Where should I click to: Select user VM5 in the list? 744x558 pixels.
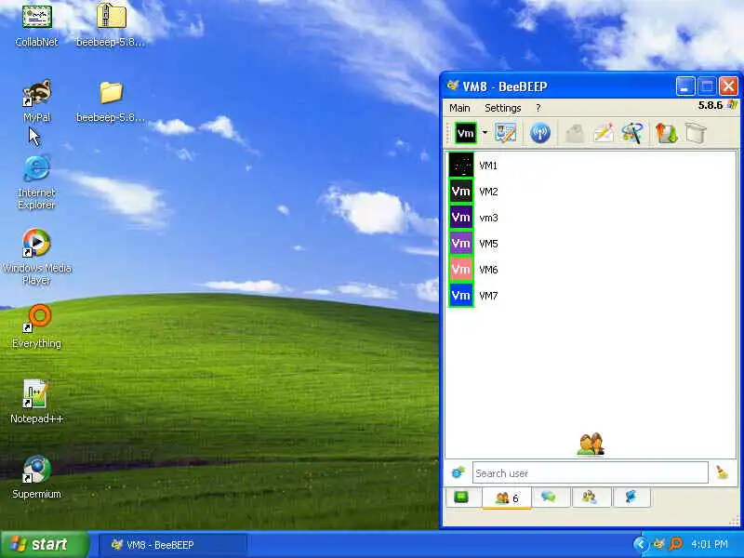pos(591,244)
